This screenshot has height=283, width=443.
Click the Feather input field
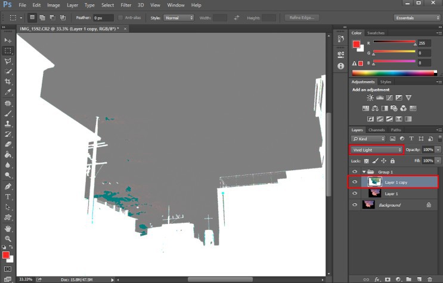click(x=103, y=18)
